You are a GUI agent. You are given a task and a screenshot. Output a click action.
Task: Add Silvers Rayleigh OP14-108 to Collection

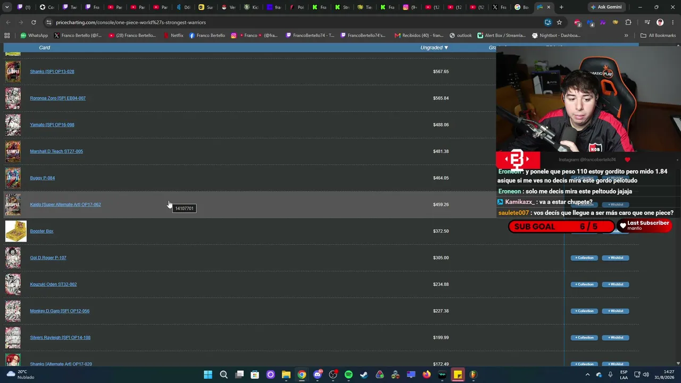[x=584, y=338]
